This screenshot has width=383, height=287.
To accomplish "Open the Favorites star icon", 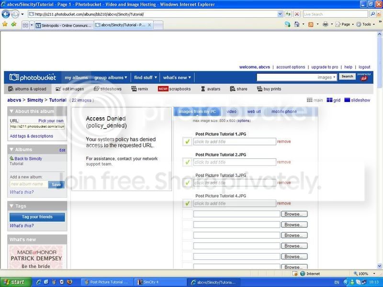I will point(5,24).
